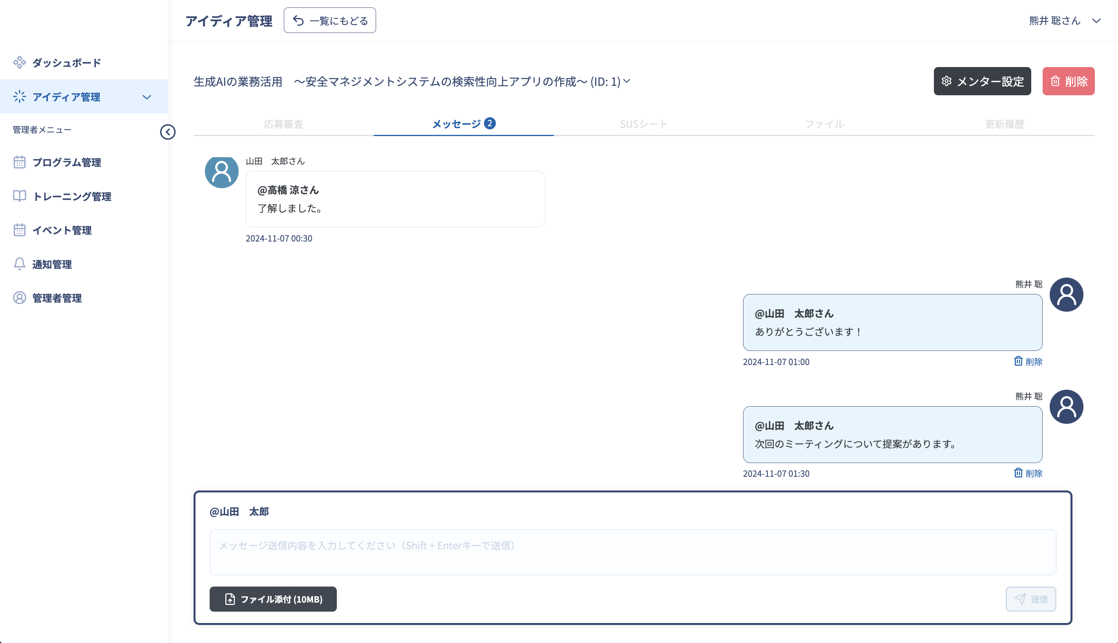Image resolution: width=1118 pixels, height=643 pixels.
Task: Switch to the ファイル tab
Action: coord(824,124)
